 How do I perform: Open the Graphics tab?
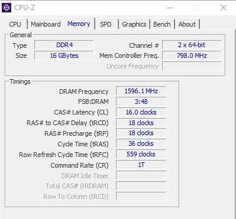[x=134, y=24]
